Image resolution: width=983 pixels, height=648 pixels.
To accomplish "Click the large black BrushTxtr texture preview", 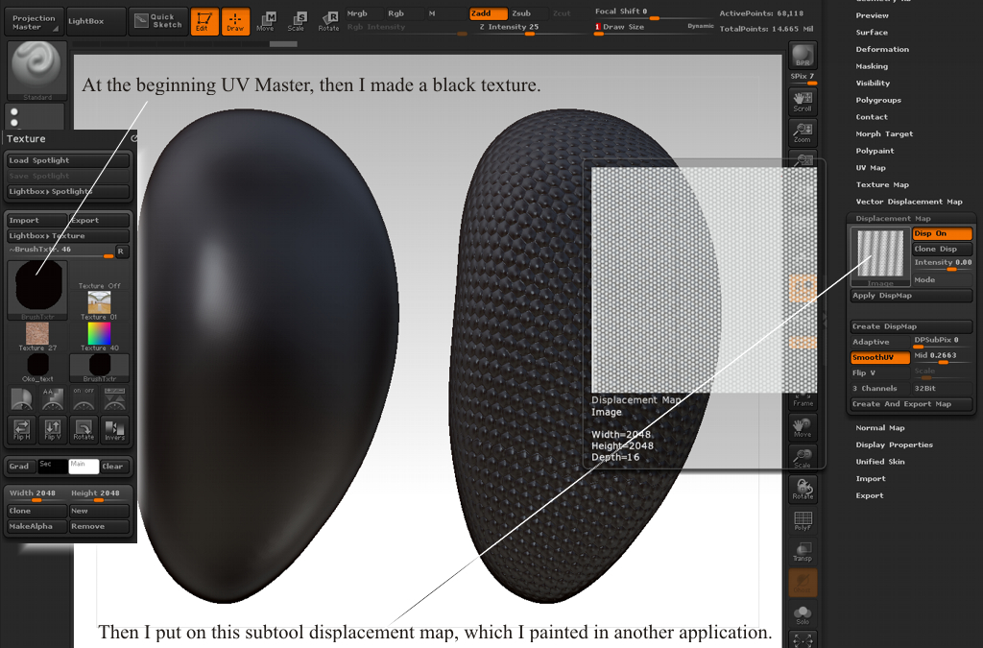I will (x=37, y=290).
